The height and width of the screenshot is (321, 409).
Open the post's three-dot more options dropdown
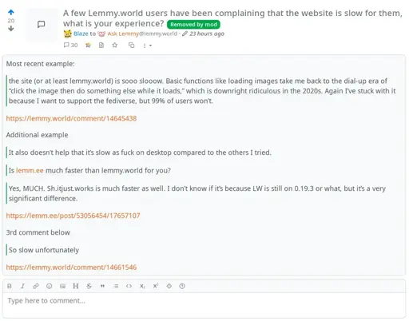tap(147, 46)
